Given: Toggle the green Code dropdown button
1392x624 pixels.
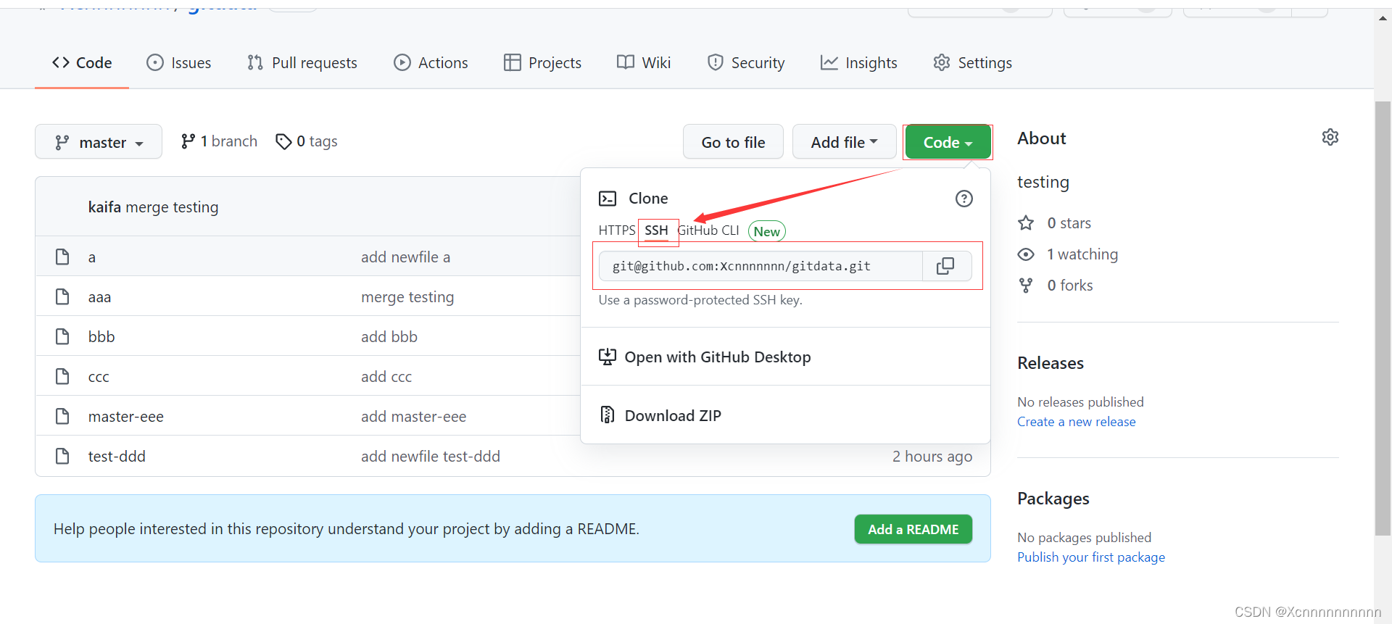Looking at the screenshot, I should coord(948,142).
